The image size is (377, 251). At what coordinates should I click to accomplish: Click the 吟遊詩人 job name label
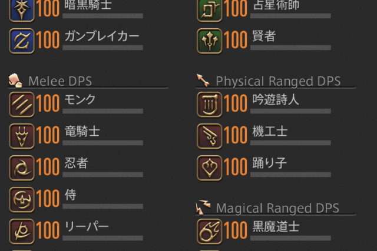pyautogui.click(x=276, y=99)
